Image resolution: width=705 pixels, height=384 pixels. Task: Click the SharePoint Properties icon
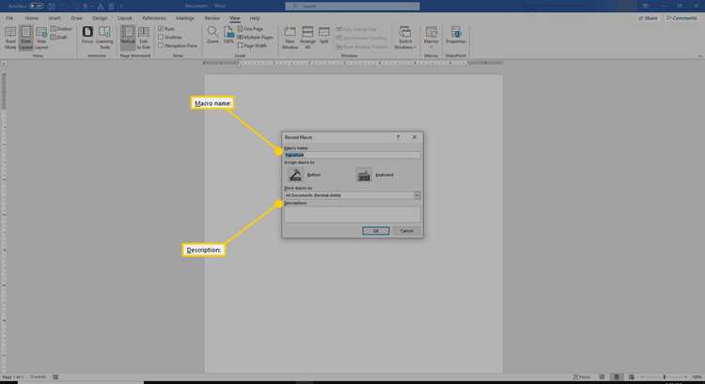[456, 35]
